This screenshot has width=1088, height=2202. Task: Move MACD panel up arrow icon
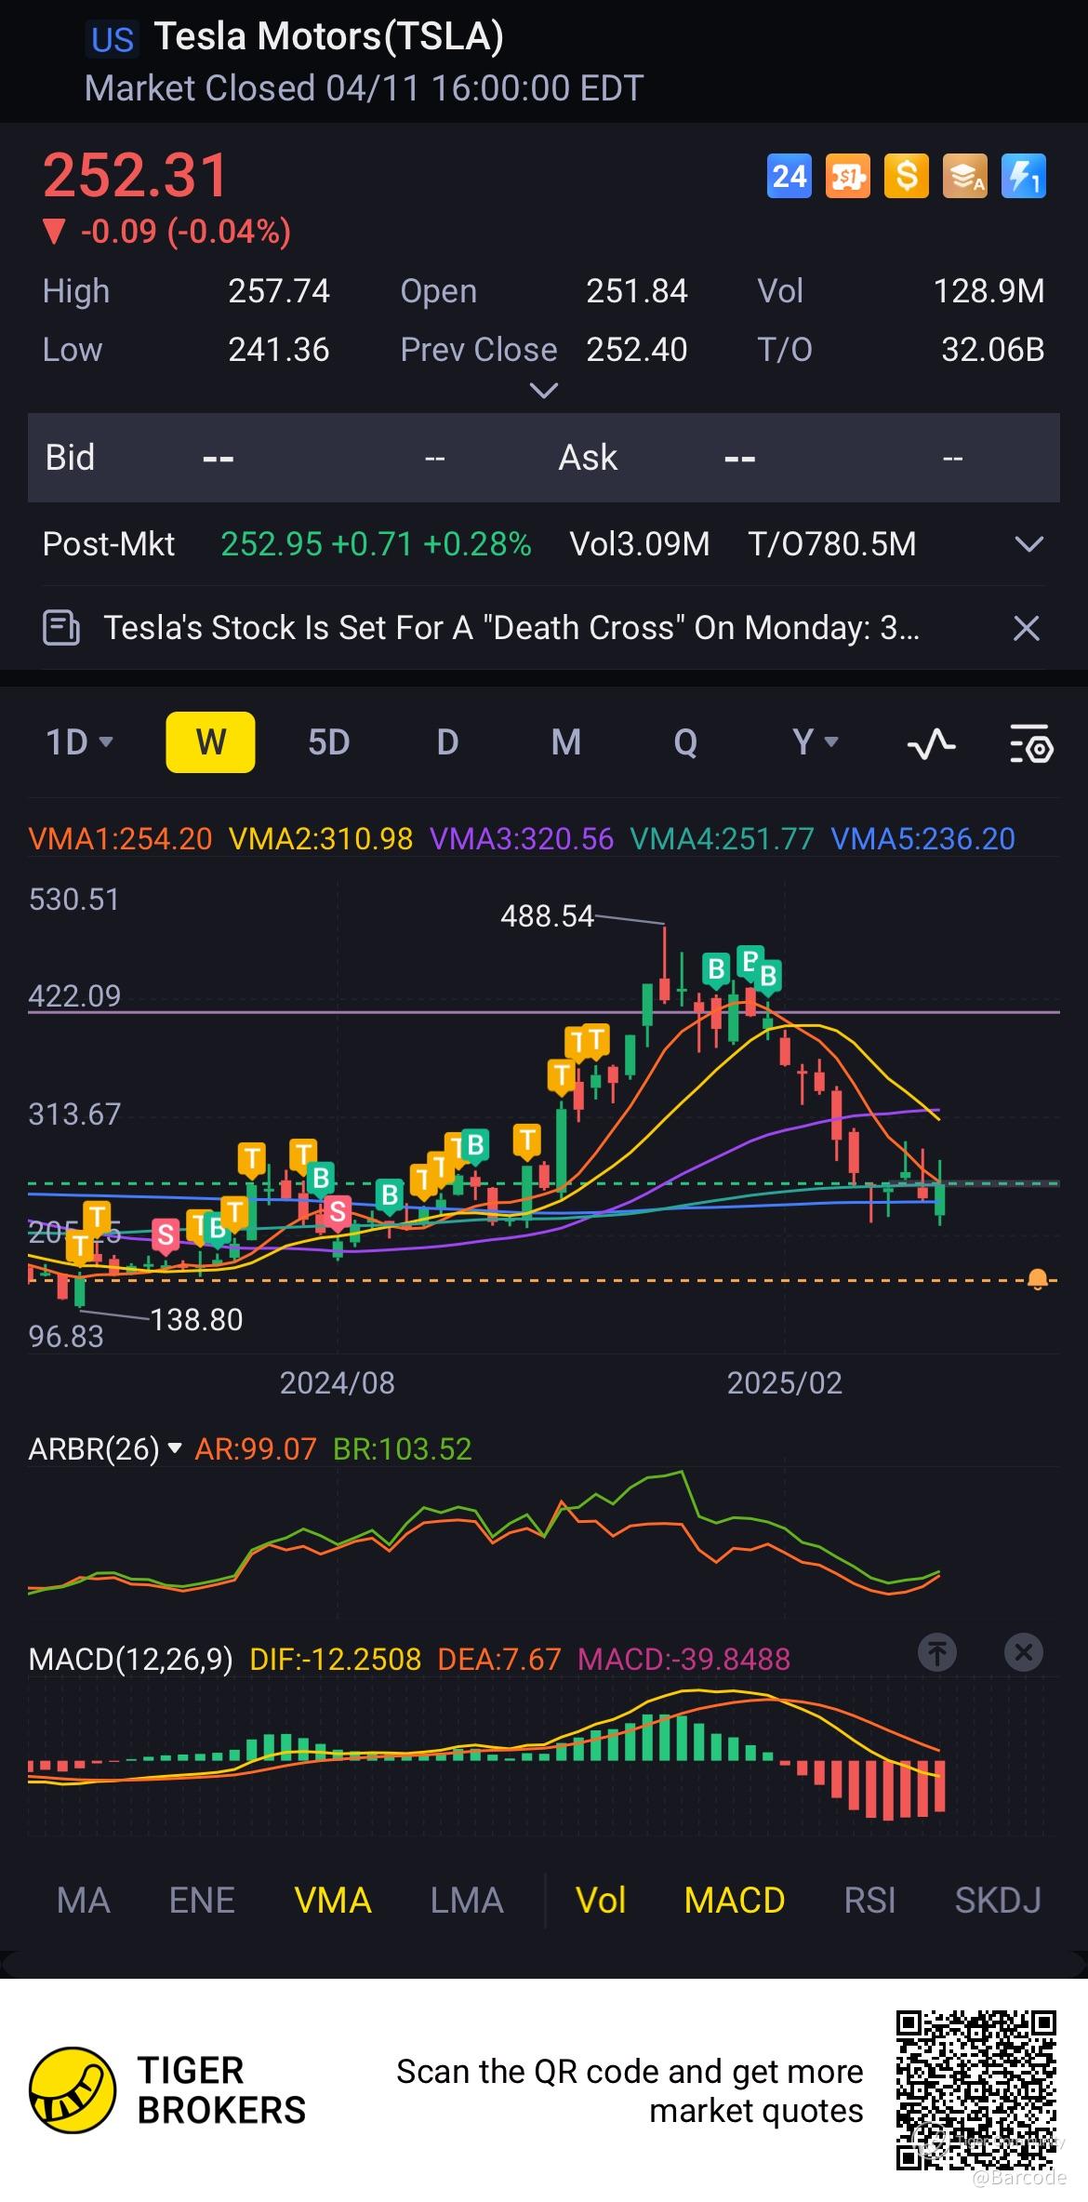(937, 1652)
